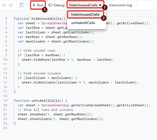Choose unhideAllCells from the dropdown list

click(83, 23)
